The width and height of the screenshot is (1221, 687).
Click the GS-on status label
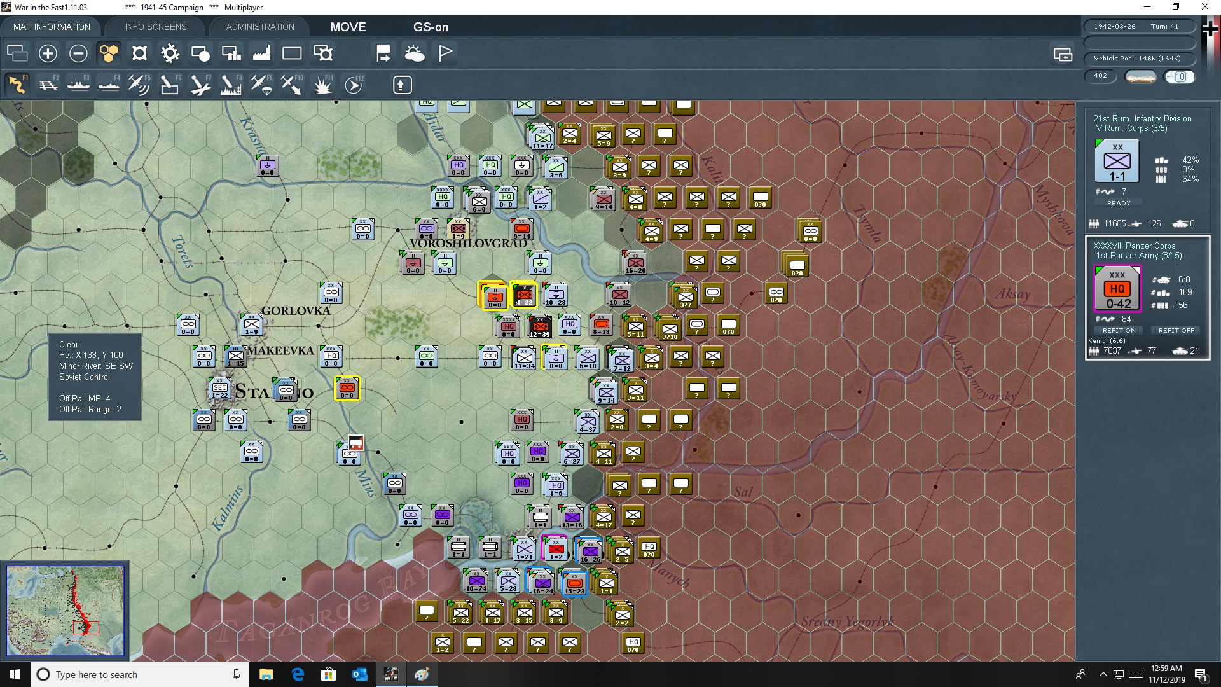[x=431, y=27]
